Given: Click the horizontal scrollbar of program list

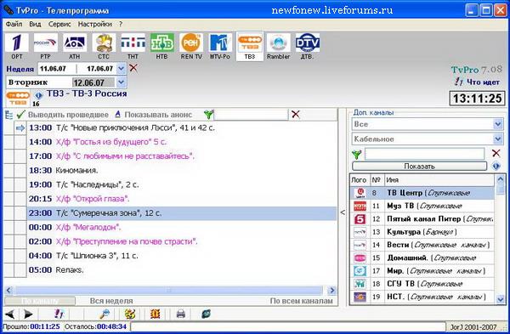Looking at the screenshot, I should [168, 290].
